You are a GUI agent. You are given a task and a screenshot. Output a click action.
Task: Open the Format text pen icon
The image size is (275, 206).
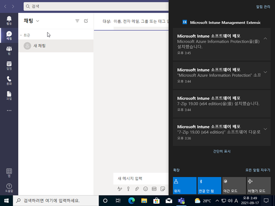click(x=120, y=189)
